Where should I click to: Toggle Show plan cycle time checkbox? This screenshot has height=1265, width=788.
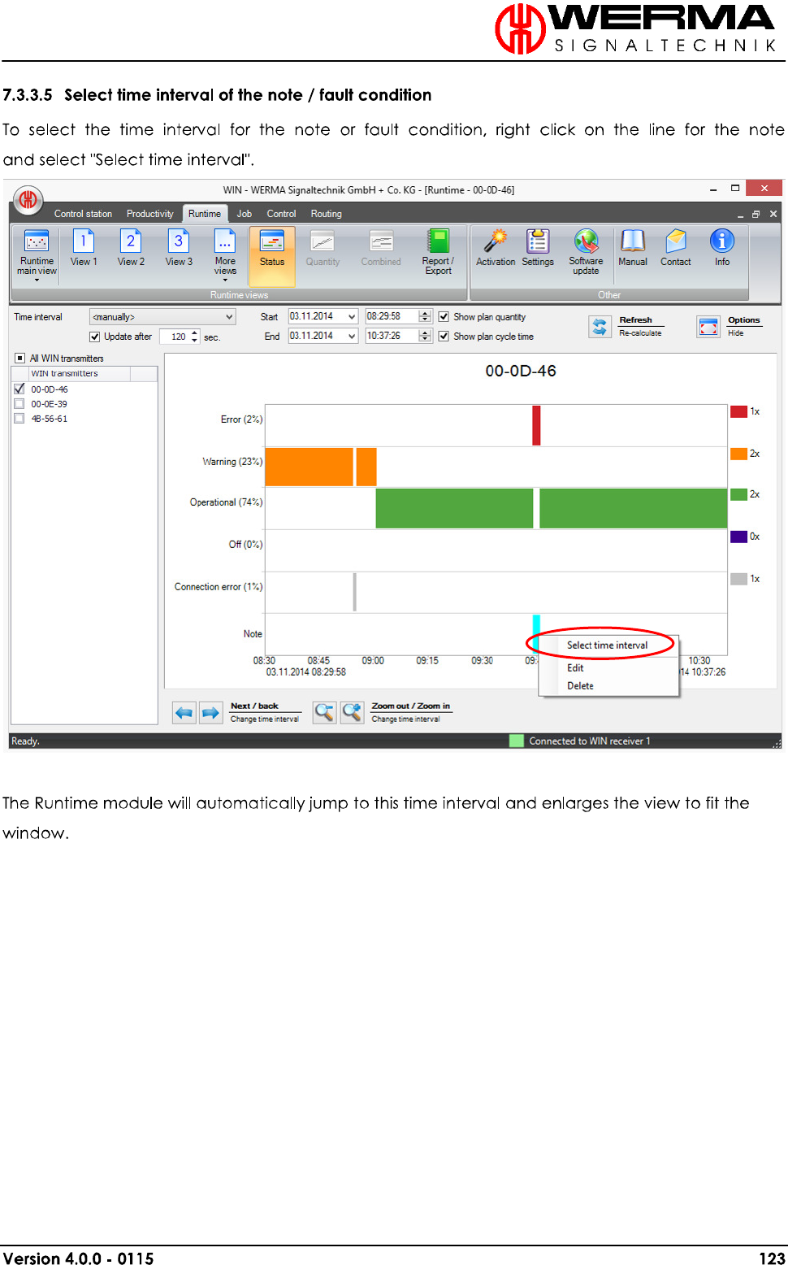[x=444, y=337]
